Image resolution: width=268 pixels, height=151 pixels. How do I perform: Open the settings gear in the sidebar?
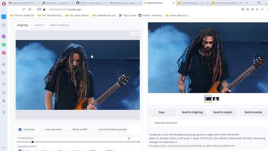pyautogui.click(x=4, y=101)
